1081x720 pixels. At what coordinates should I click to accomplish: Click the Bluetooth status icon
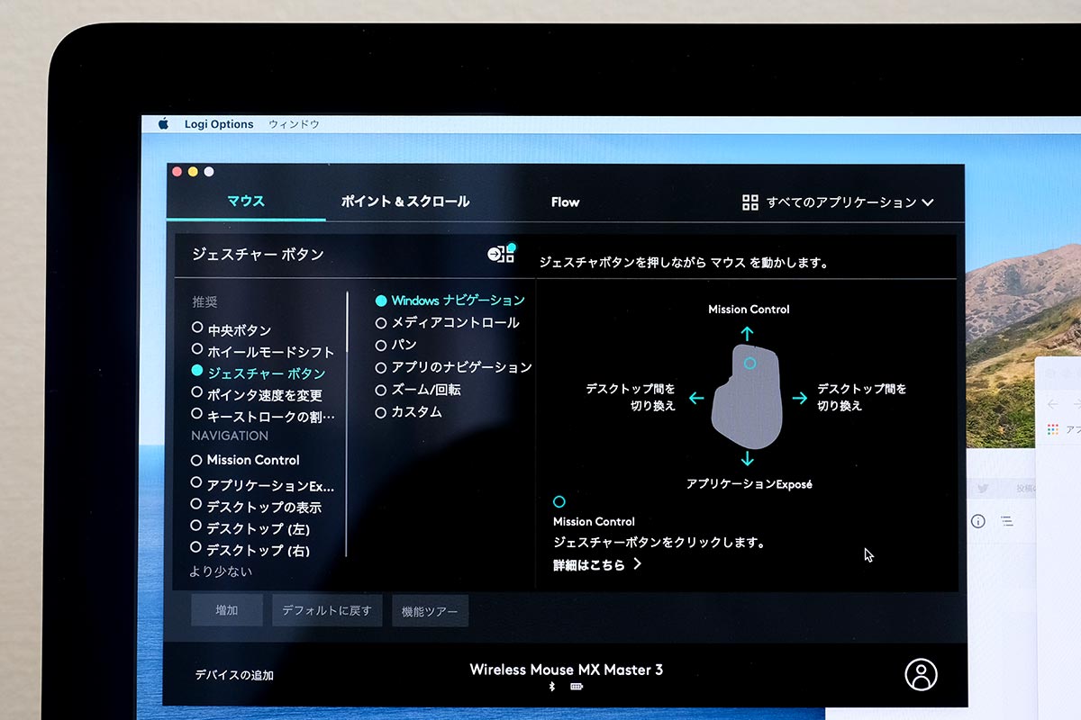pos(552,687)
